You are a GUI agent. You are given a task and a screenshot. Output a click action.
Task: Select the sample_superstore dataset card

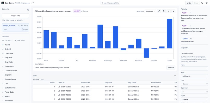15,27
